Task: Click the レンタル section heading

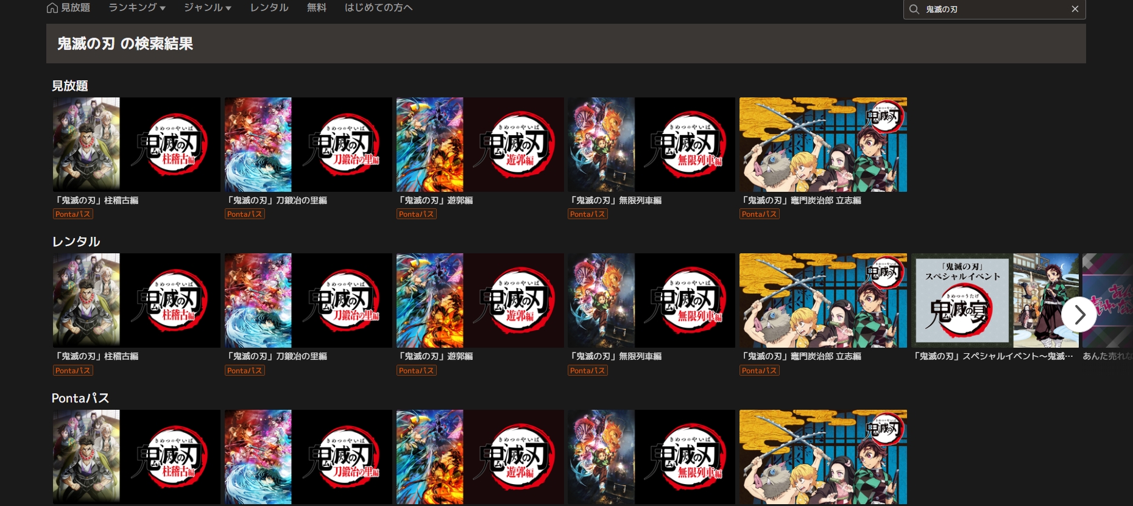Action: pyautogui.click(x=76, y=242)
